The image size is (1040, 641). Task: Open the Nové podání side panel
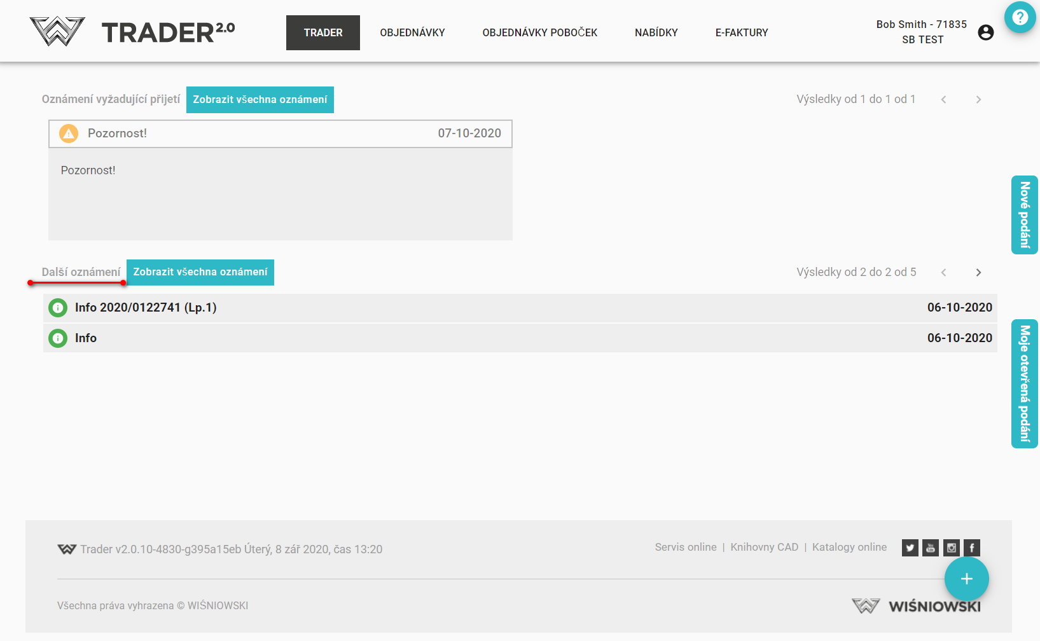click(1024, 215)
